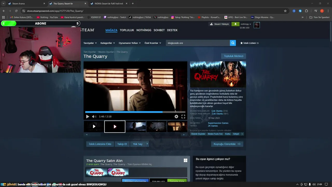Mute the trailer volume

coord(94,117)
